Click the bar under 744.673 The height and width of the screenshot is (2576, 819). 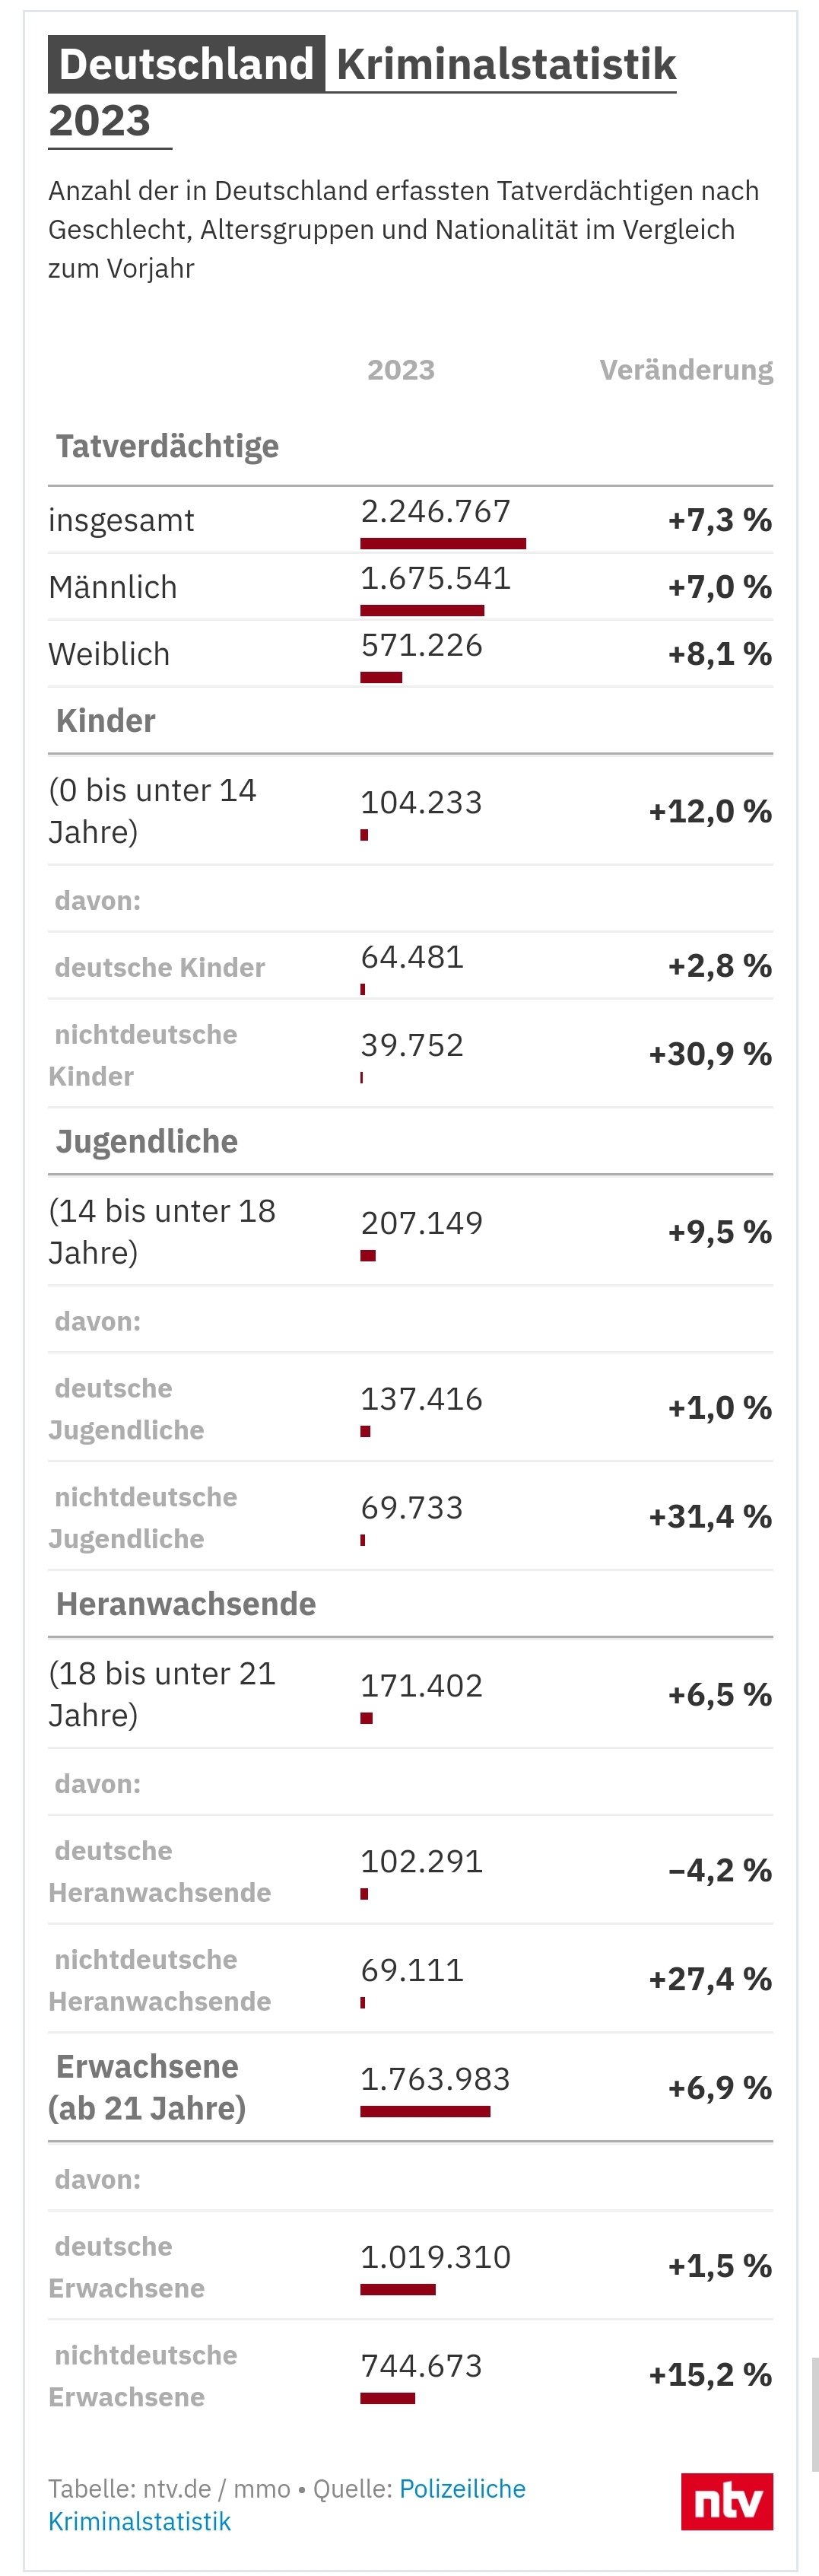(388, 2398)
